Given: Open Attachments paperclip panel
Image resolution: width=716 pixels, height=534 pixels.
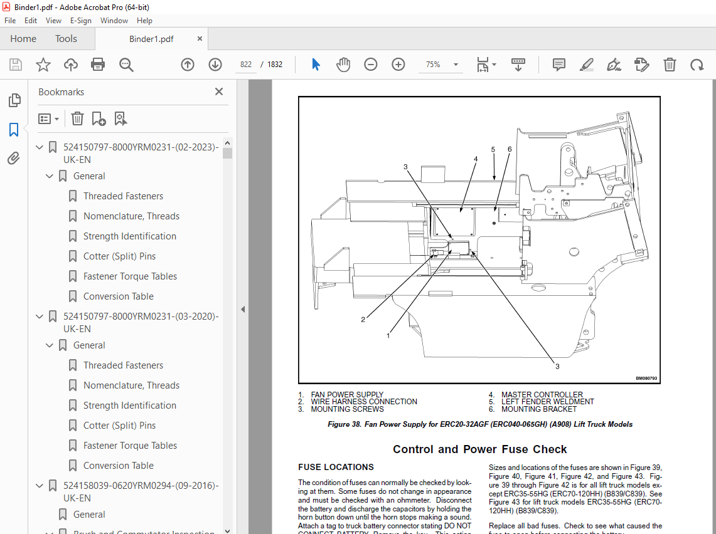Looking at the screenshot, I should (x=14, y=158).
